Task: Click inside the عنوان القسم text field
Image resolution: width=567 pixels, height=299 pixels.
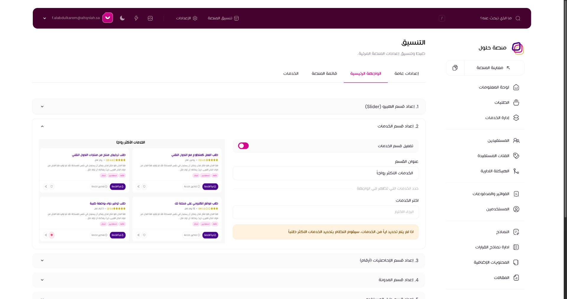Action: pyautogui.click(x=325, y=173)
